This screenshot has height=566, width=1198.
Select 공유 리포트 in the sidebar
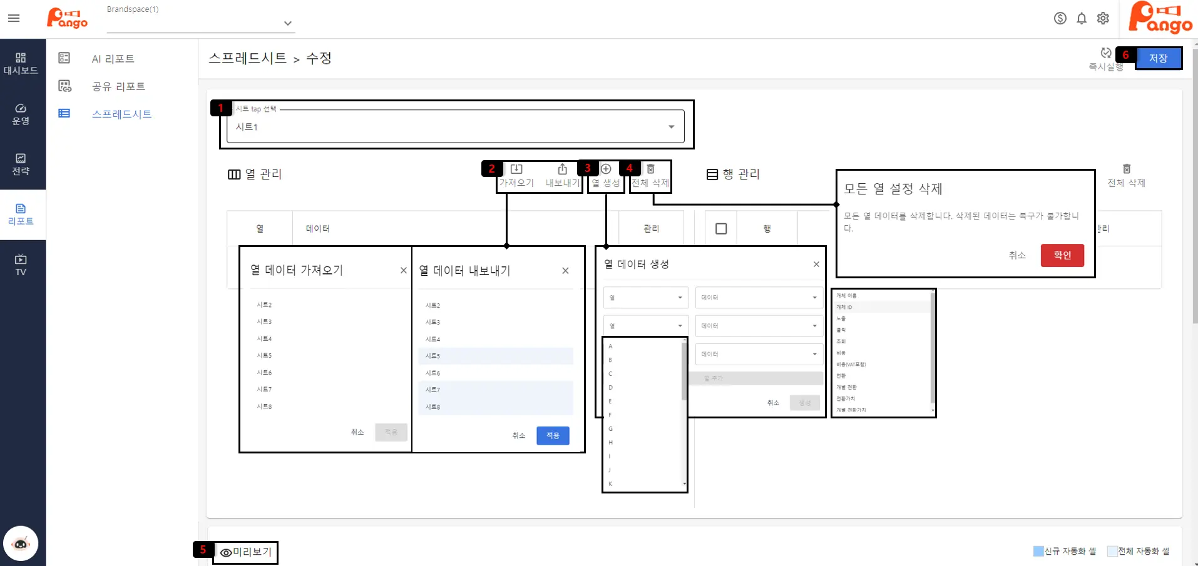[118, 86]
